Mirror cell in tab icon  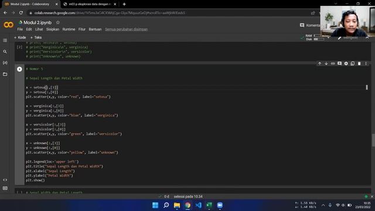coord(353,63)
